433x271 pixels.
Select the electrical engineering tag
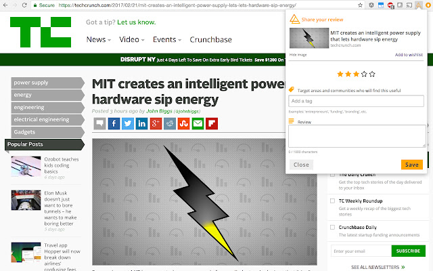pyautogui.click(x=47, y=119)
